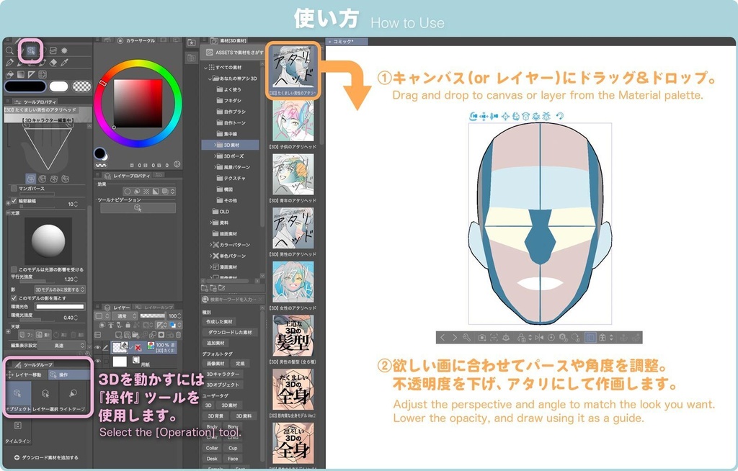Click the 3Dオブジェクト tag
738x471 pixels.
coord(223,385)
